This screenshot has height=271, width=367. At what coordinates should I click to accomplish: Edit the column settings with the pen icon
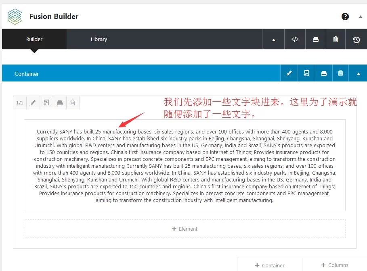coord(33,103)
